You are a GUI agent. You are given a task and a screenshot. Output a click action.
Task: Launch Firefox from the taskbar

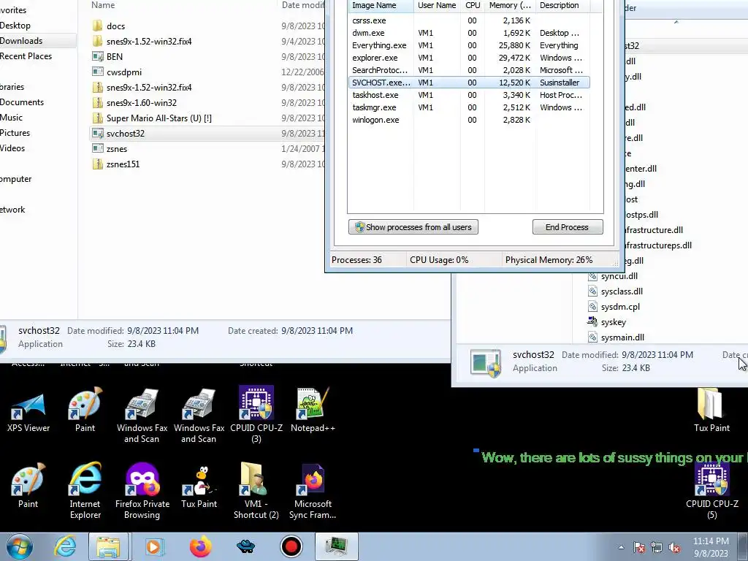(x=200, y=546)
